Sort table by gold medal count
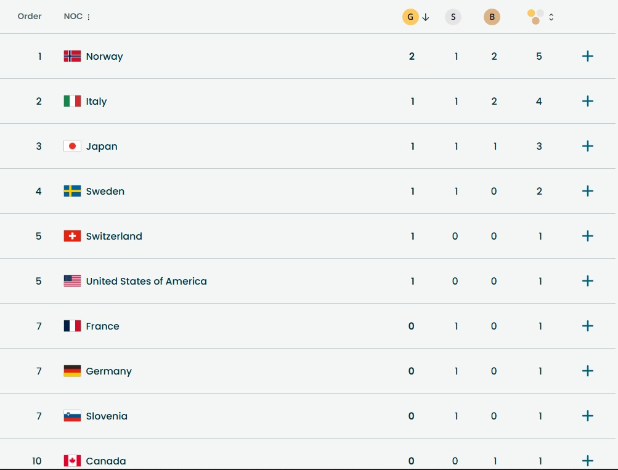The height and width of the screenshot is (470, 618). click(411, 17)
